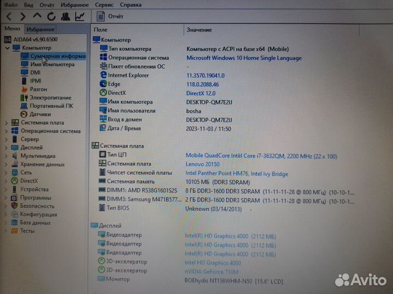
Task: Open Microsoft Windows 10 Home Single Language link
Action: (244, 58)
